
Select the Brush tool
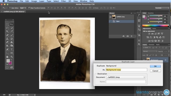point(12,35)
